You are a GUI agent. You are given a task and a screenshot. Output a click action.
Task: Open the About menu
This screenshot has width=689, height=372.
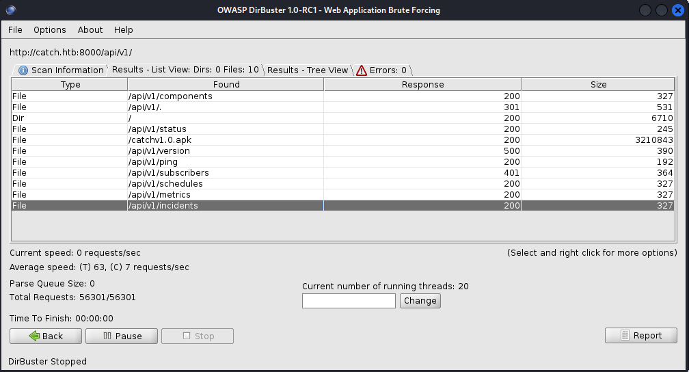tap(90, 30)
